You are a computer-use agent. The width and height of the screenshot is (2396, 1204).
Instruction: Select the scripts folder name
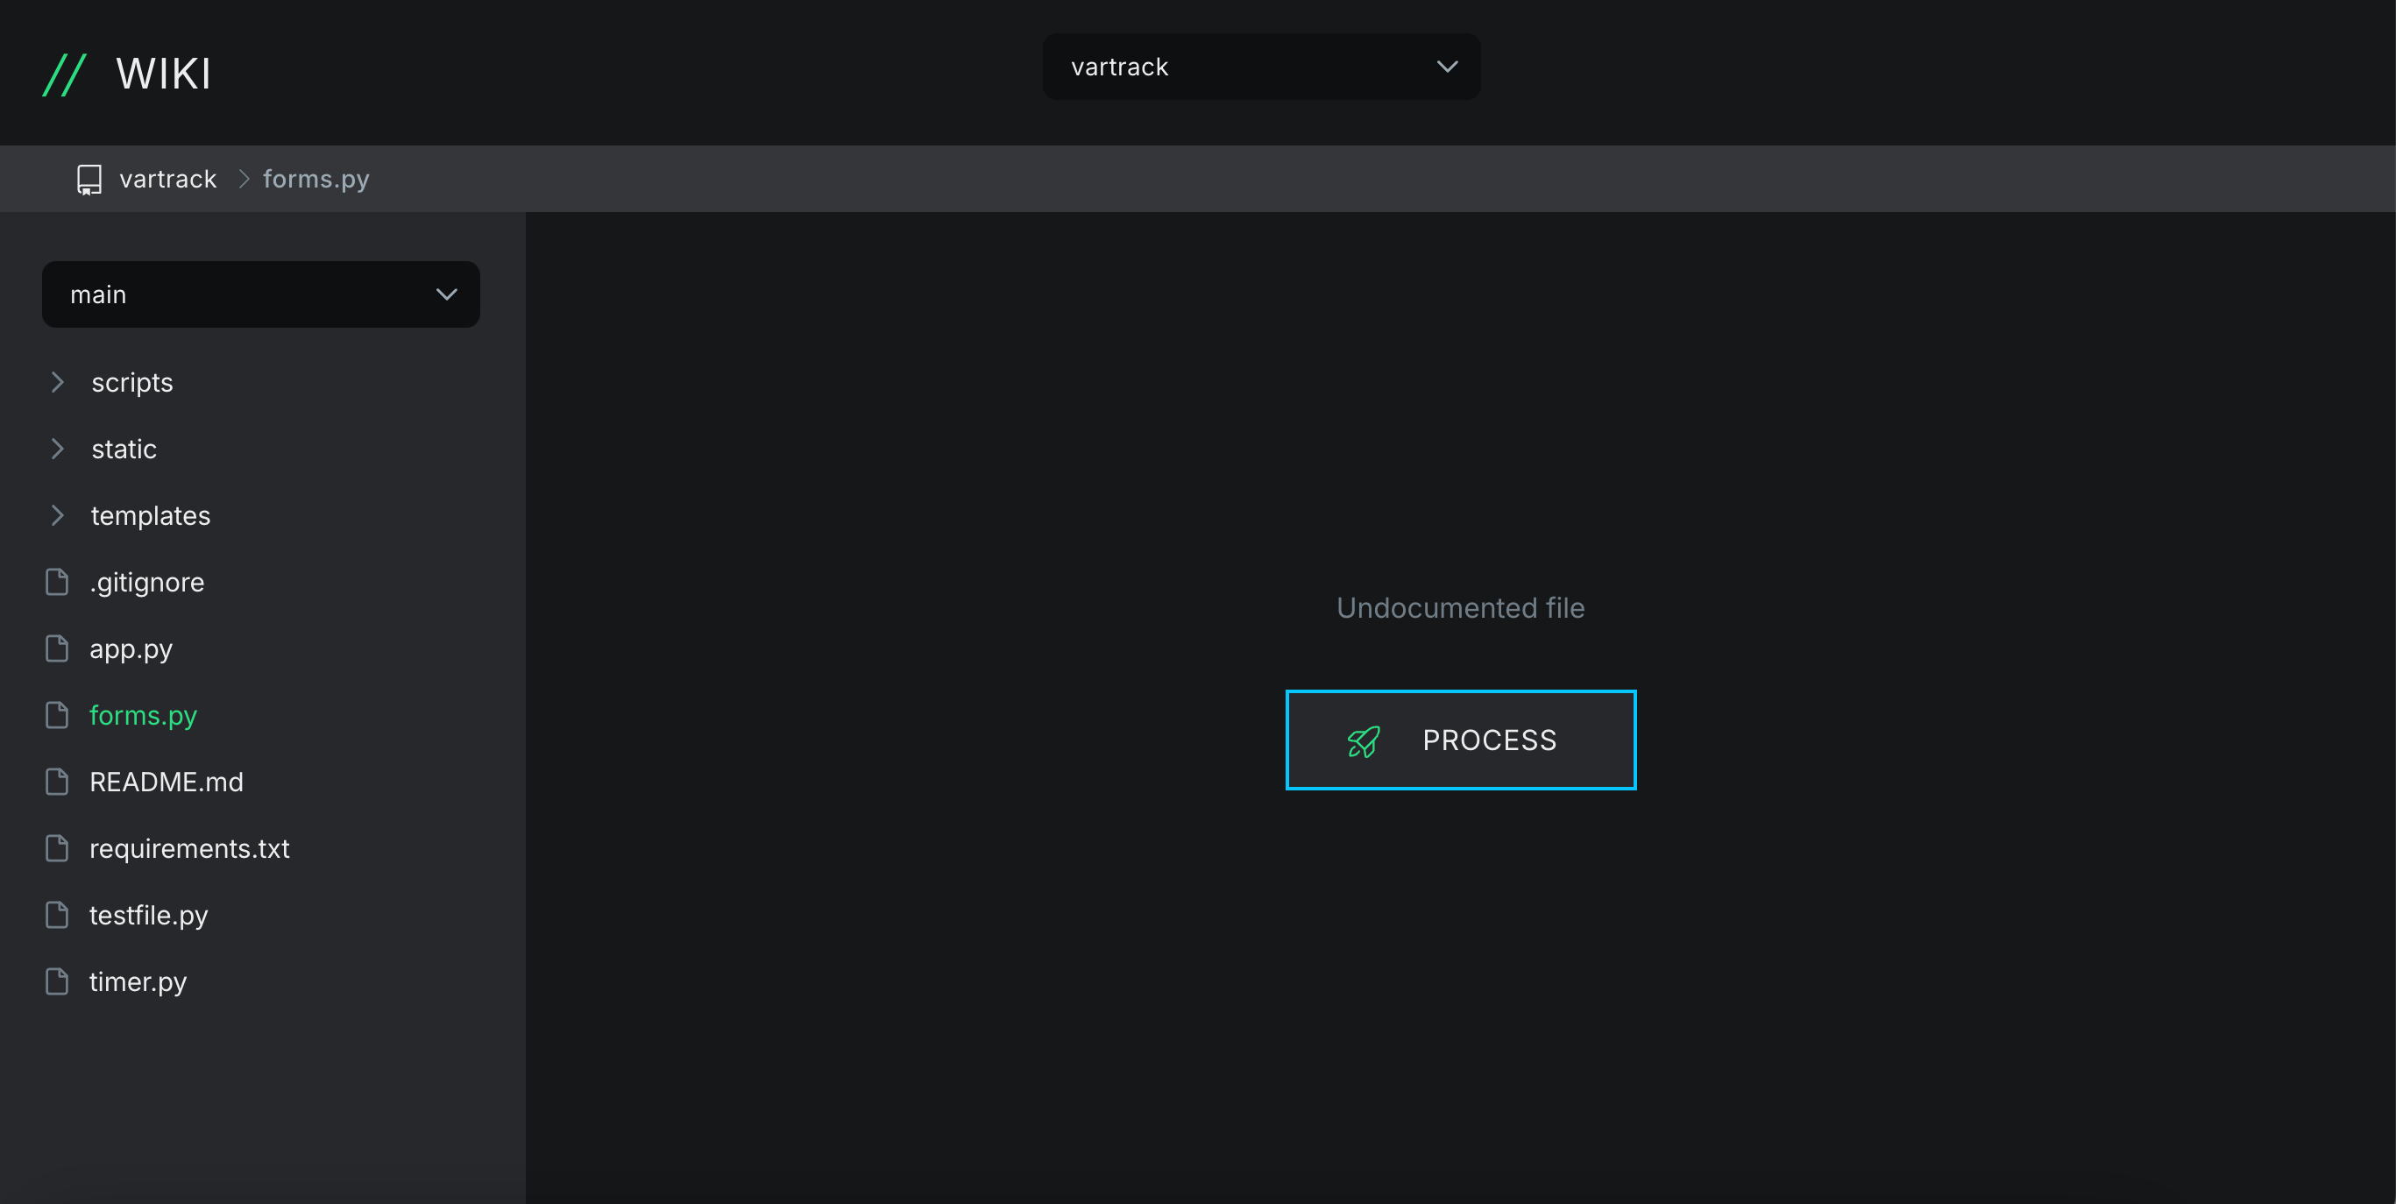(x=132, y=383)
